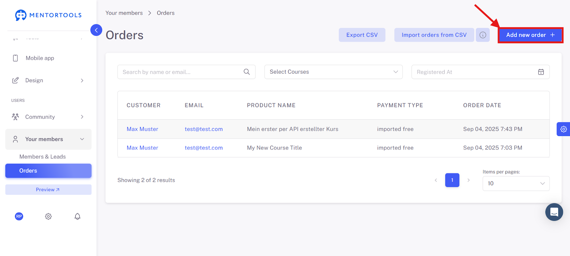Click the Your members person icon
The height and width of the screenshot is (256, 570).
click(x=15, y=139)
